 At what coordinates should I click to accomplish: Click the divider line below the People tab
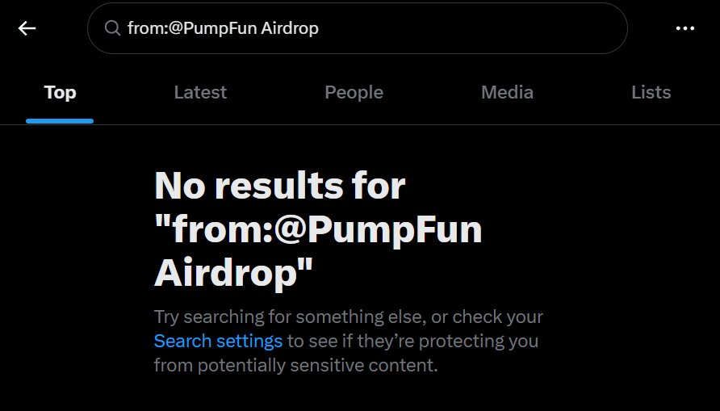pyautogui.click(x=354, y=124)
